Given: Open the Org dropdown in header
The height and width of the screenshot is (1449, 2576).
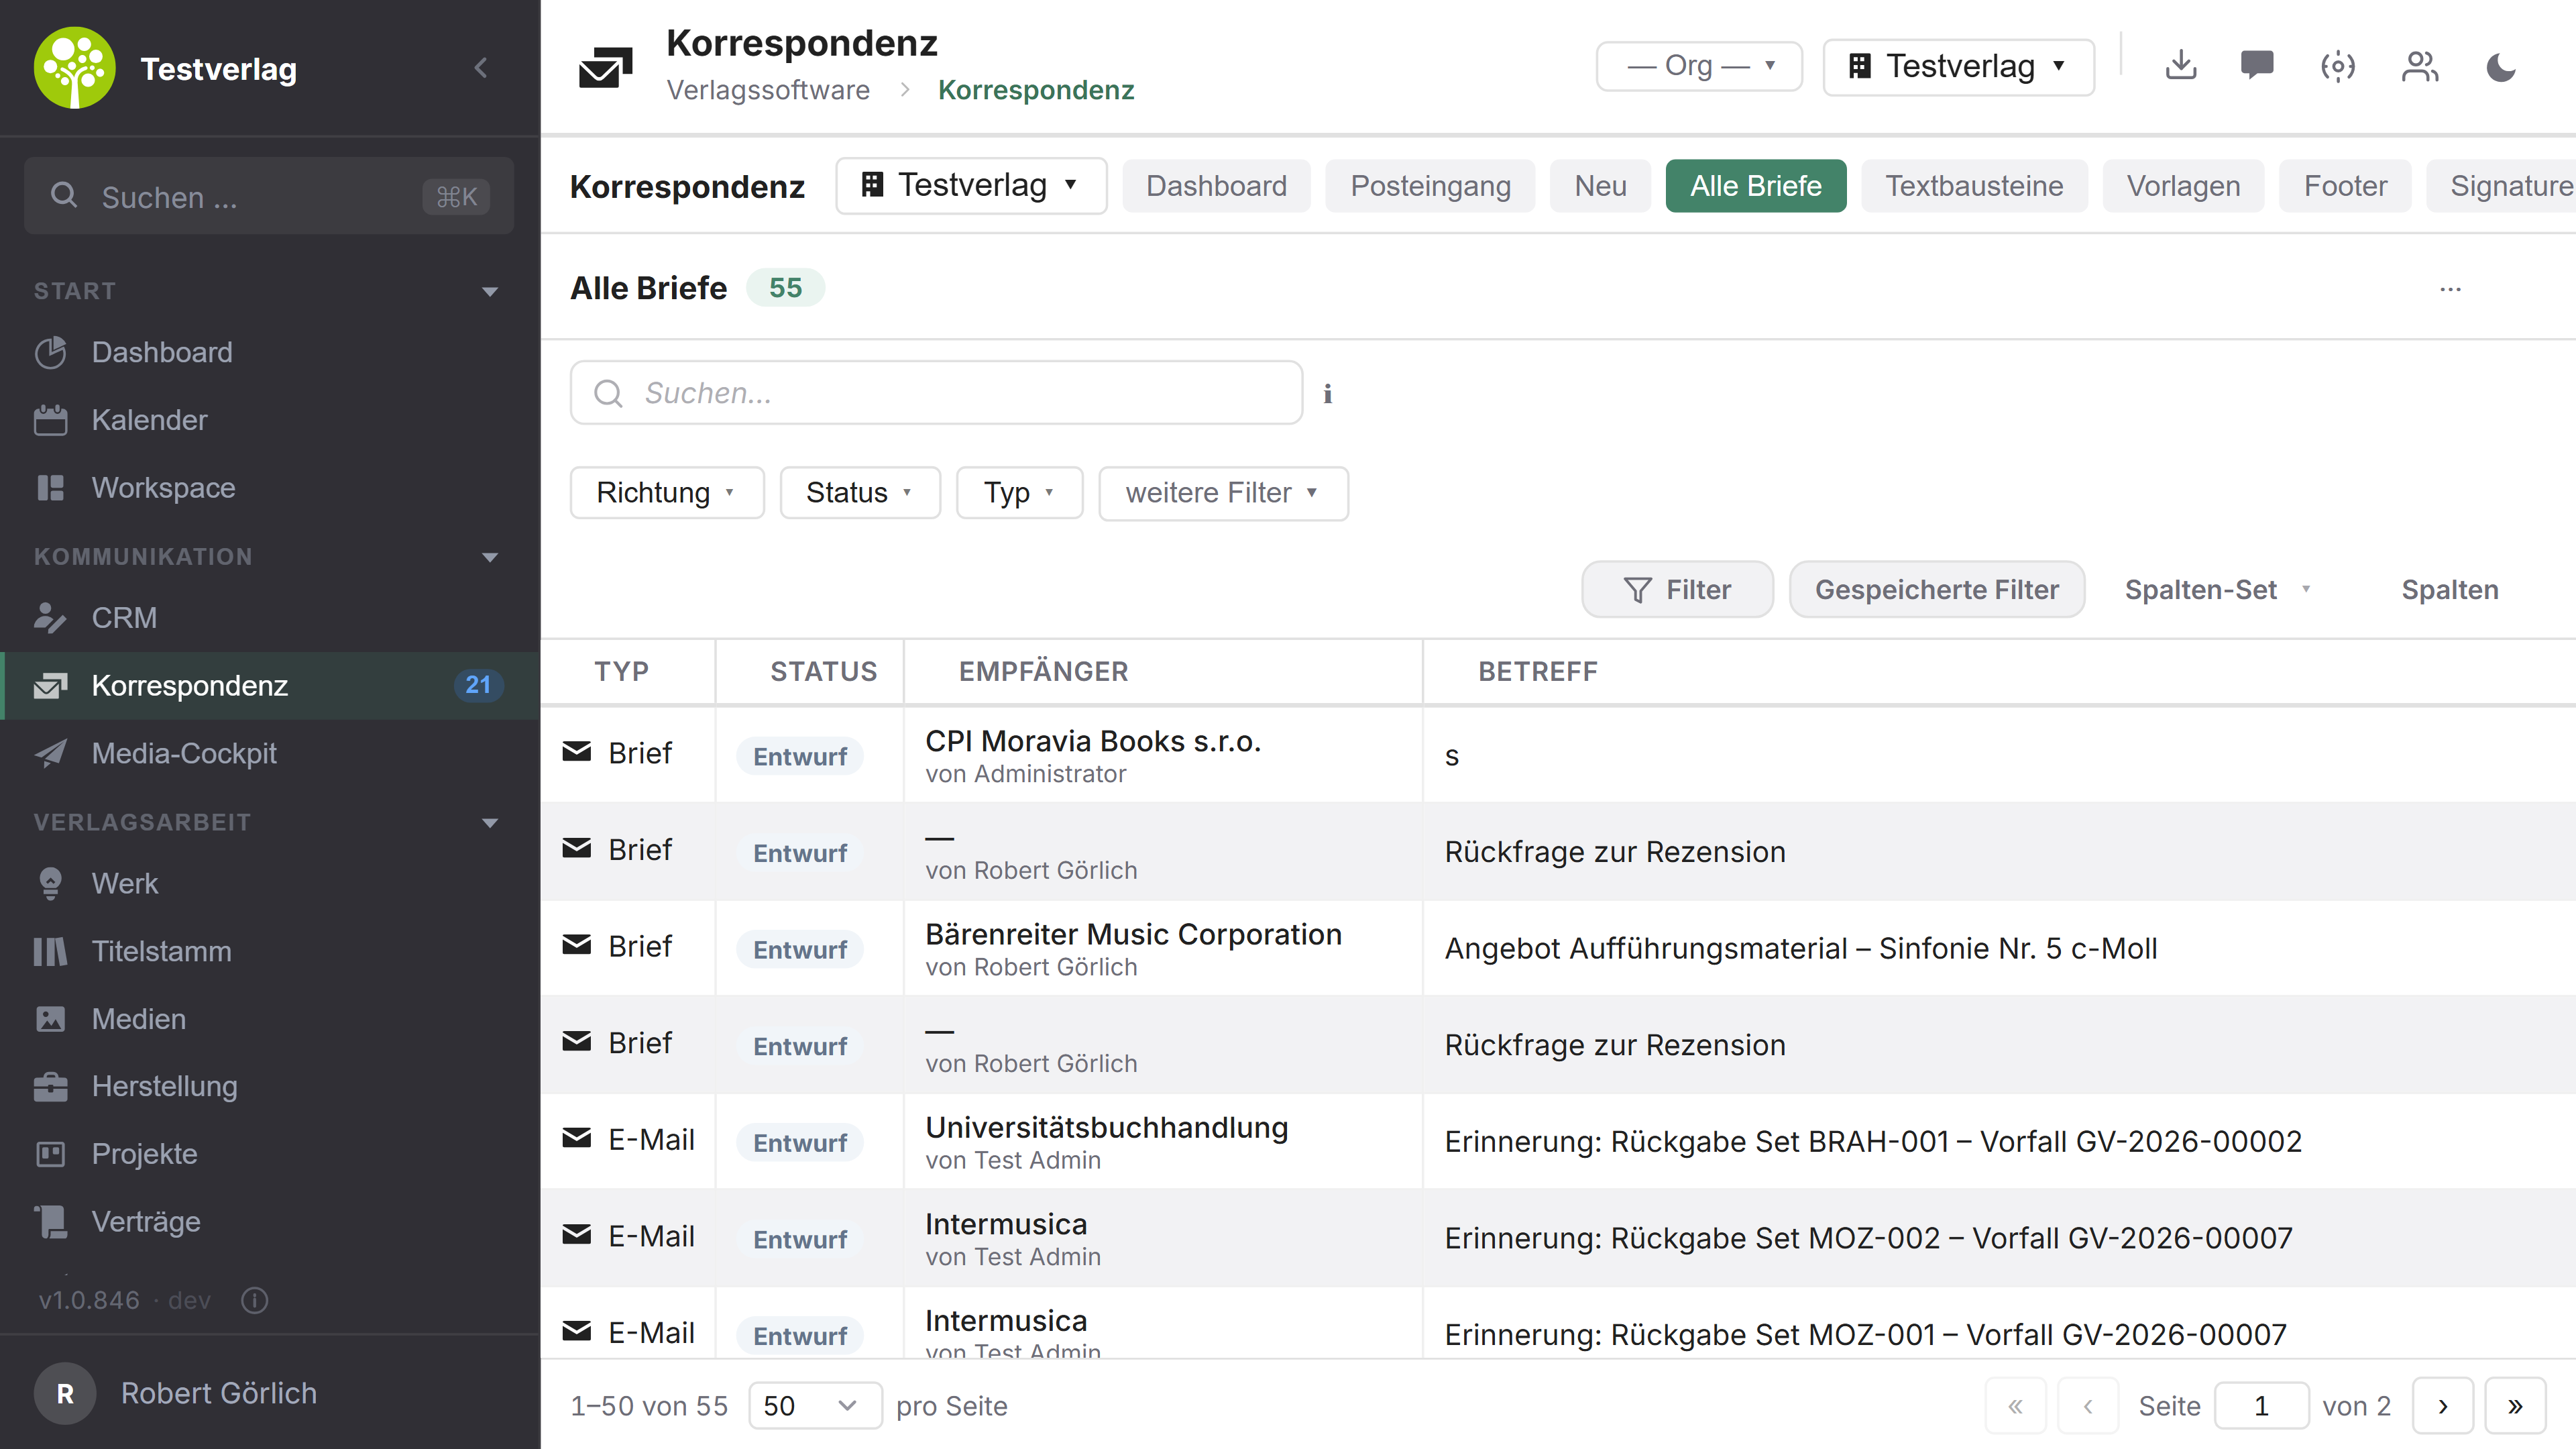Looking at the screenshot, I should coord(1699,66).
